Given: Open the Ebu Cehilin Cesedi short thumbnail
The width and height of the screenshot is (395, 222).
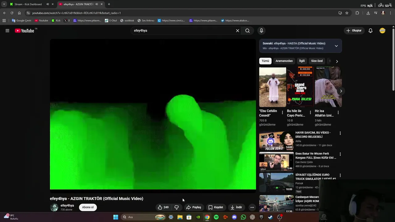Looking at the screenshot, I should click(272, 87).
